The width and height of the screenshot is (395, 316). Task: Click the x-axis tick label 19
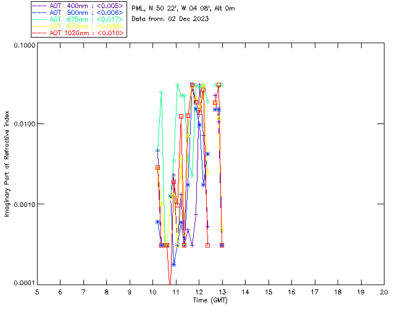pos(361,292)
